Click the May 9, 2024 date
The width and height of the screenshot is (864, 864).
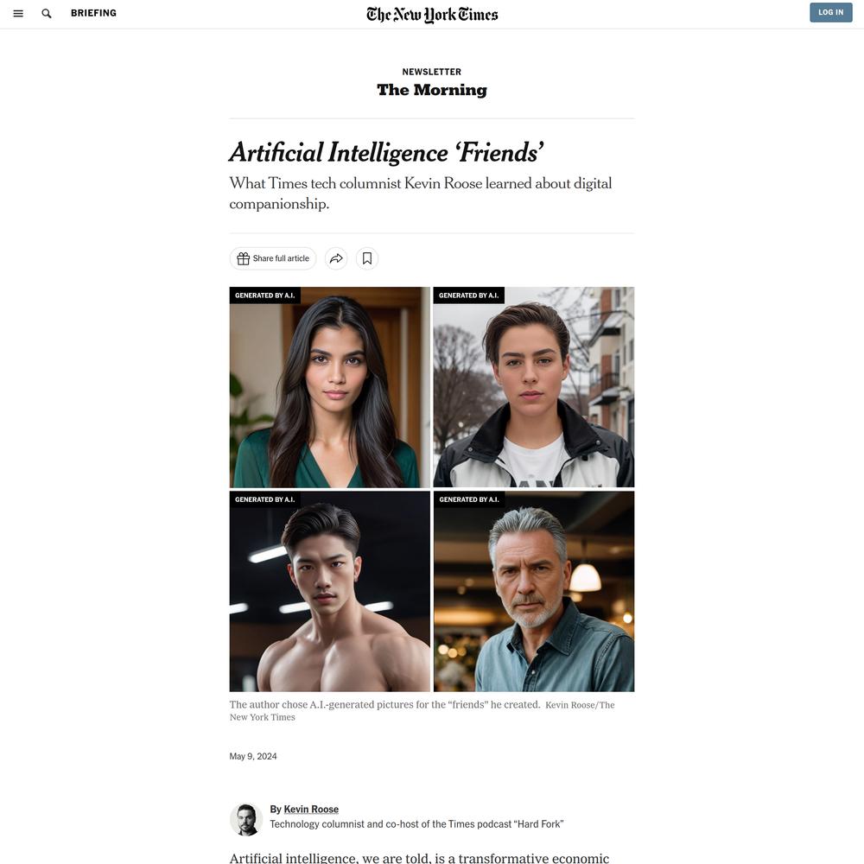pos(253,756)
